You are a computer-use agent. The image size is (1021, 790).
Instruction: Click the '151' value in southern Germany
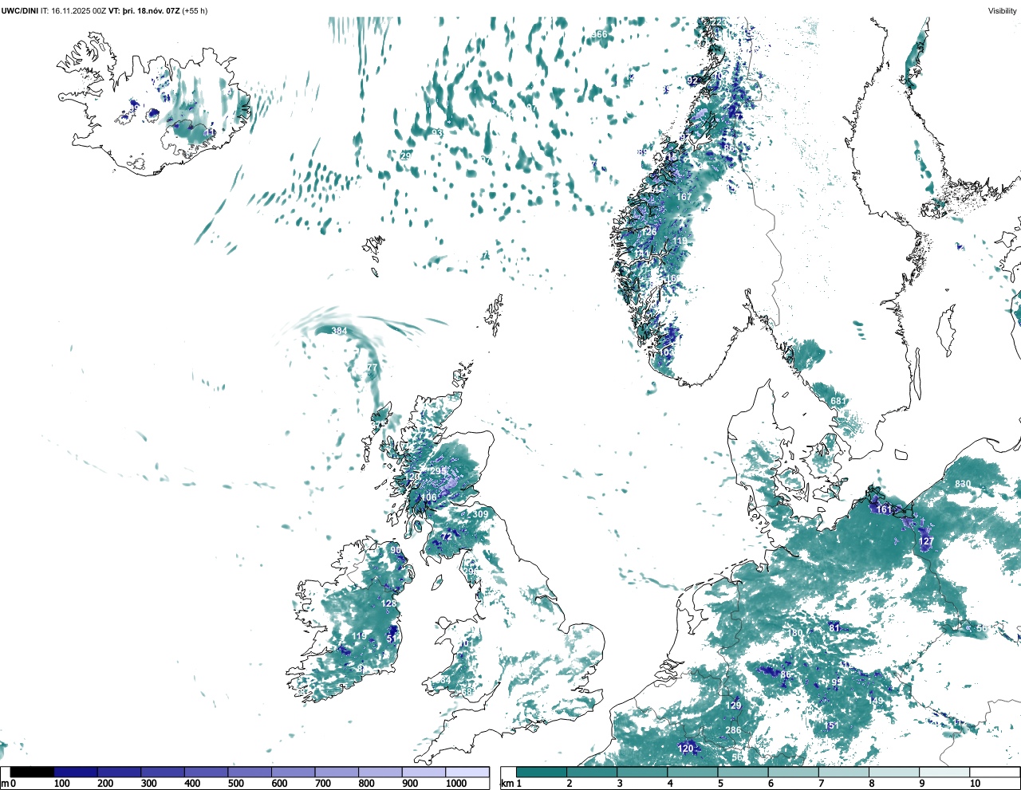(x=831, y=725)
